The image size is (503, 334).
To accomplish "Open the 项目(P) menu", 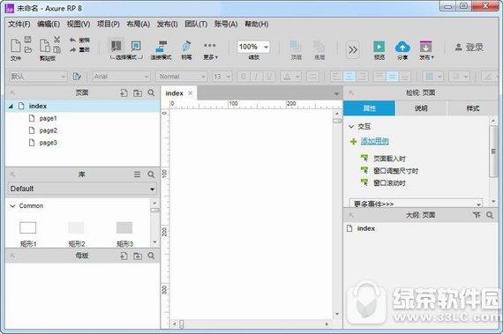I will (109, 24).
